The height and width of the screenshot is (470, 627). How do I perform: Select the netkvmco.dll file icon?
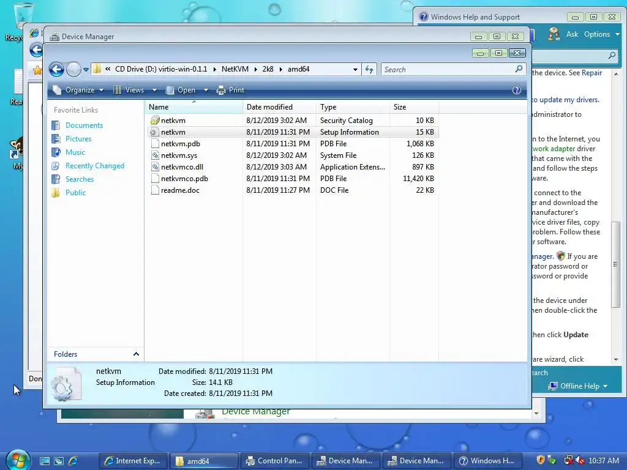click(x=155, y=166)
